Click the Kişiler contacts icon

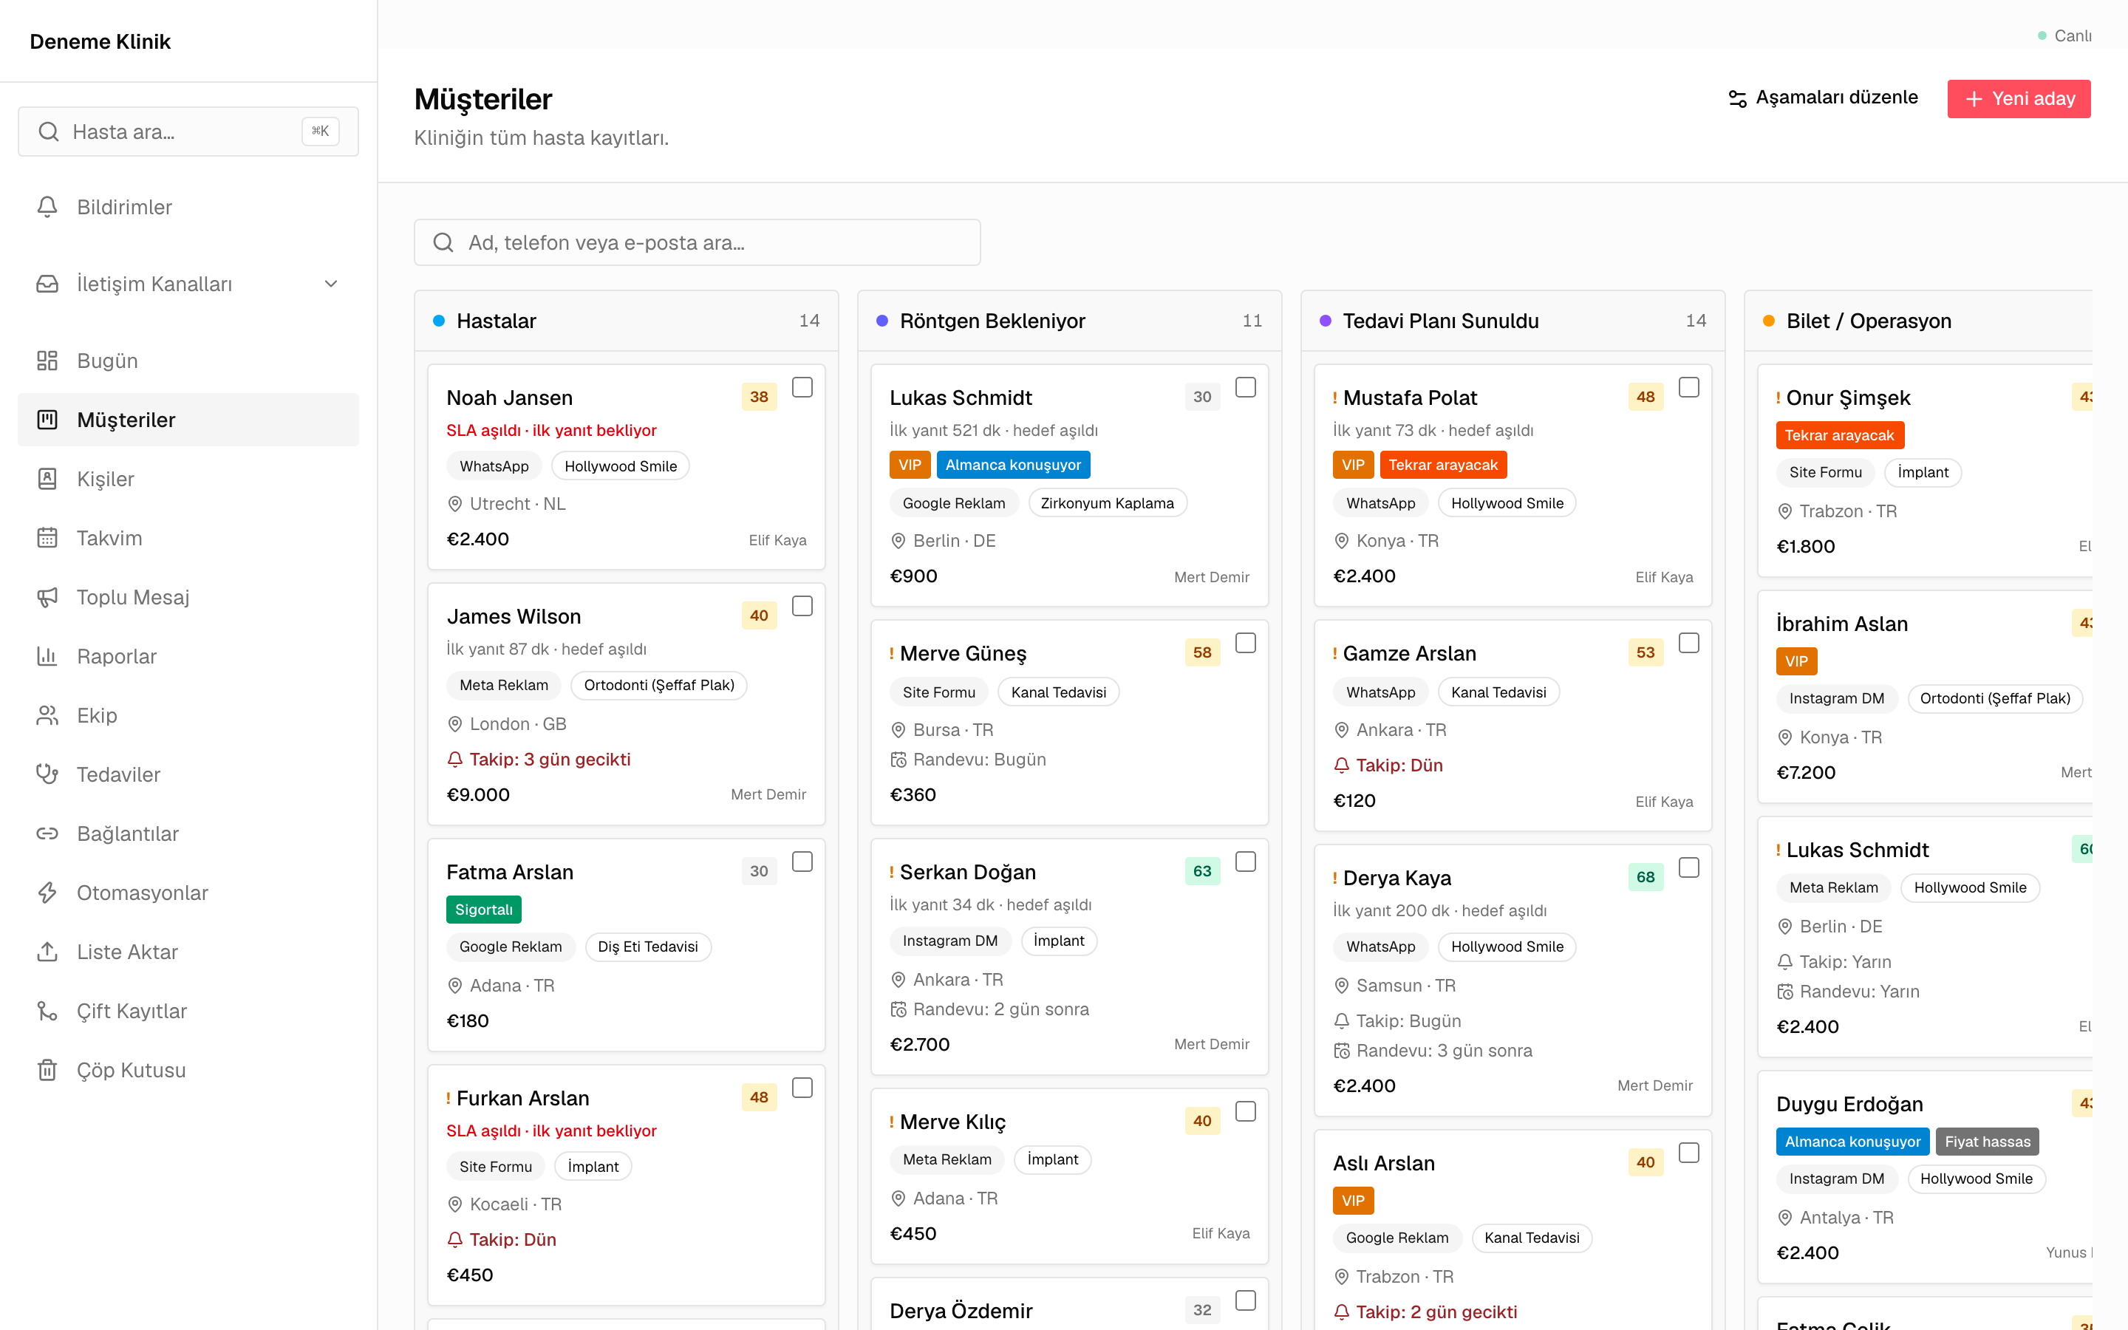click(47, 479)
